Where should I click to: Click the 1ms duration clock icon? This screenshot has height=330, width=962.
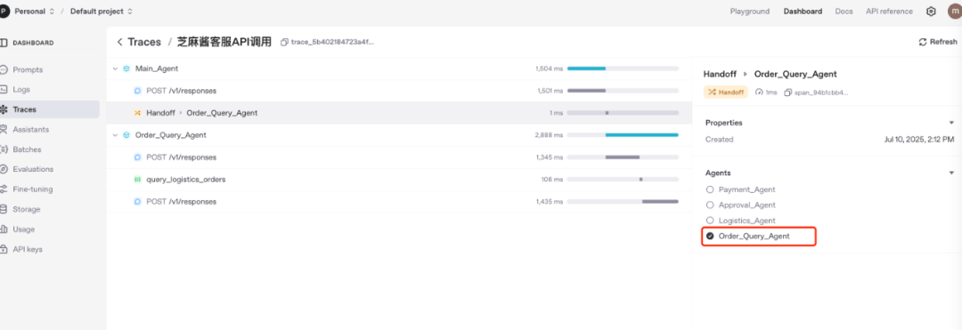pos(759,93)
